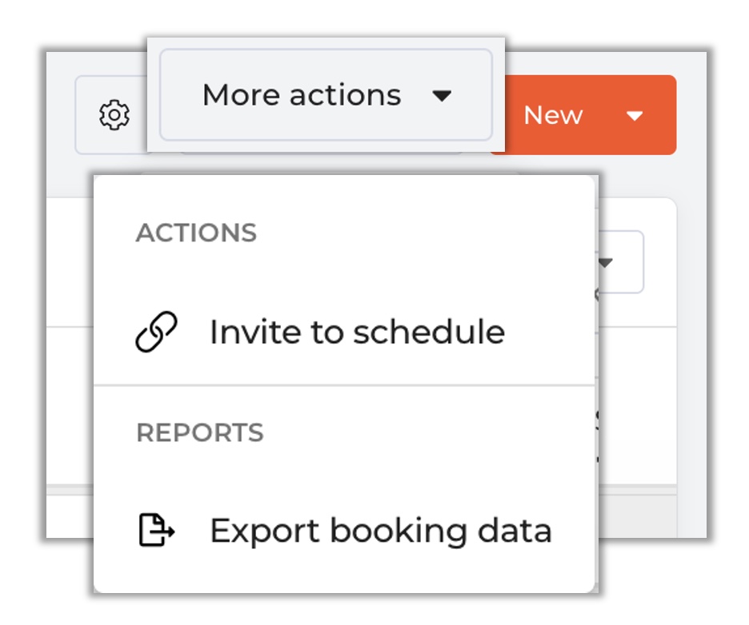
Task: Click the divider line between Actions and Reports
Action: [x=344, y=385]
